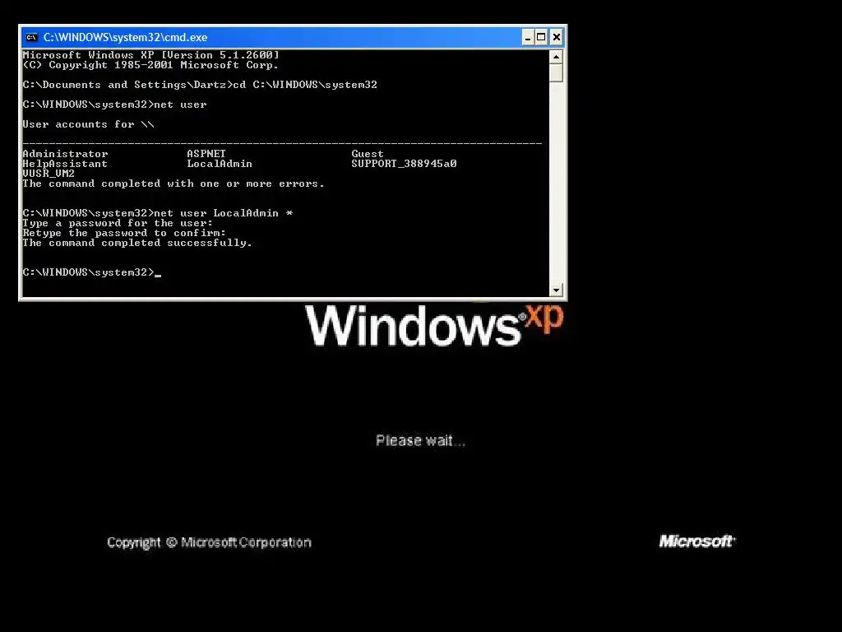Click the line 'completed with one or more errors'

(x=173, y=184)
